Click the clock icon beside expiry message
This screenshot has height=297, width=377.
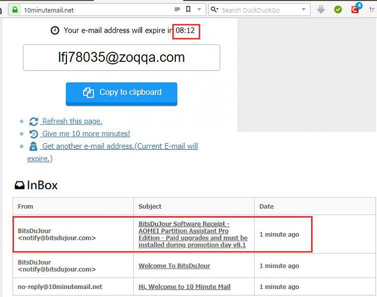tap(55, 31)
